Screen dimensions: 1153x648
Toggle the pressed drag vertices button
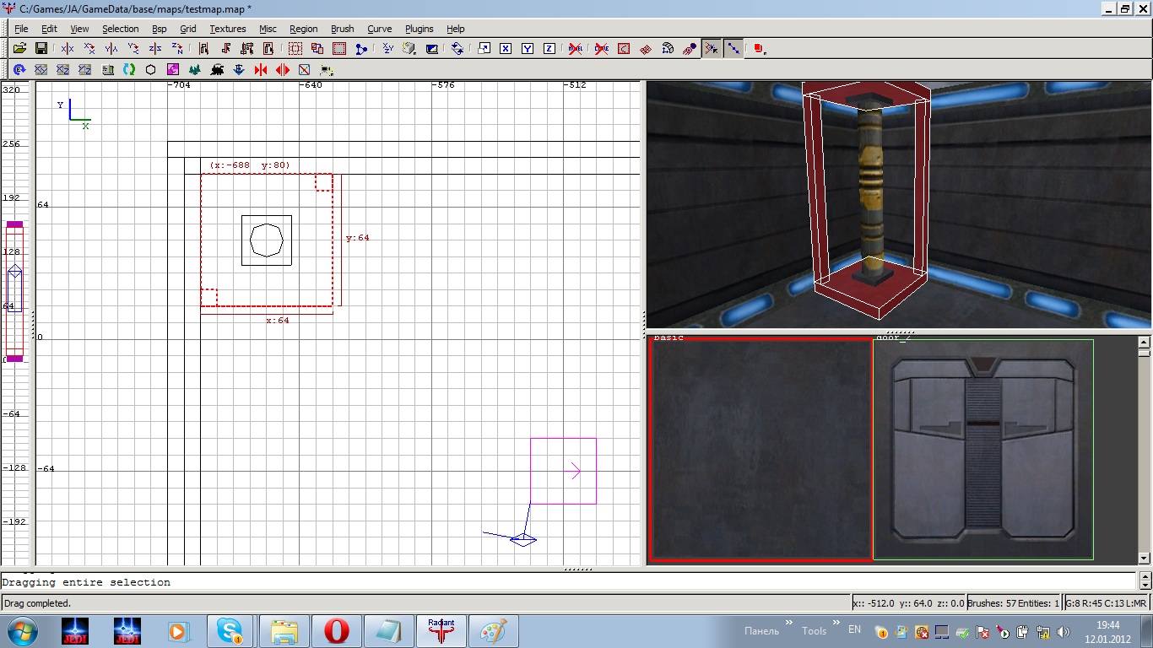pos(712,49)
